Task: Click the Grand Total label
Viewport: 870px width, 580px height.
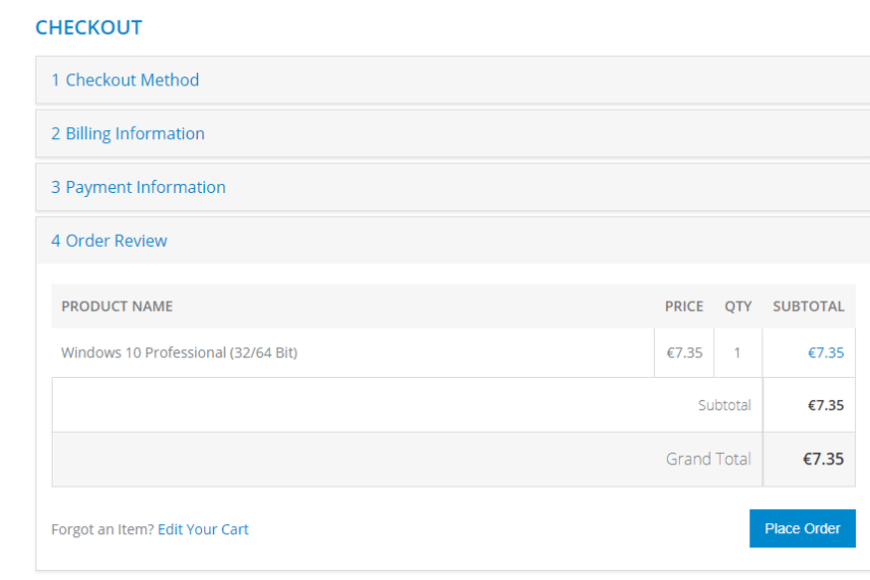Action: click(x=708, y=459)
